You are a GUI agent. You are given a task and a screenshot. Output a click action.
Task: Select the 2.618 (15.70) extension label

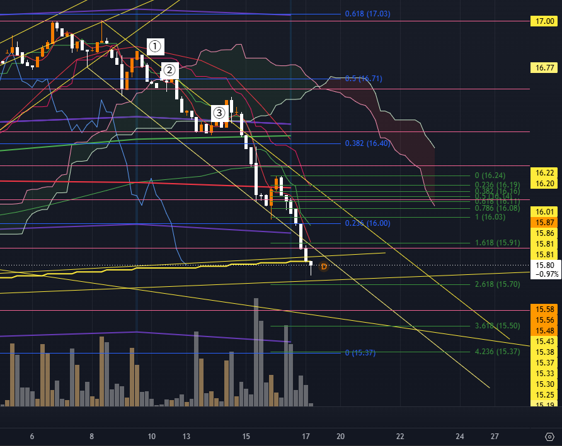point(497,284)
